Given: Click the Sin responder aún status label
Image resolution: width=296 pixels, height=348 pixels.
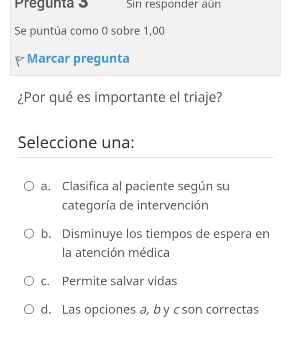Looking at the screenshot, I should (x=173, y=5).
